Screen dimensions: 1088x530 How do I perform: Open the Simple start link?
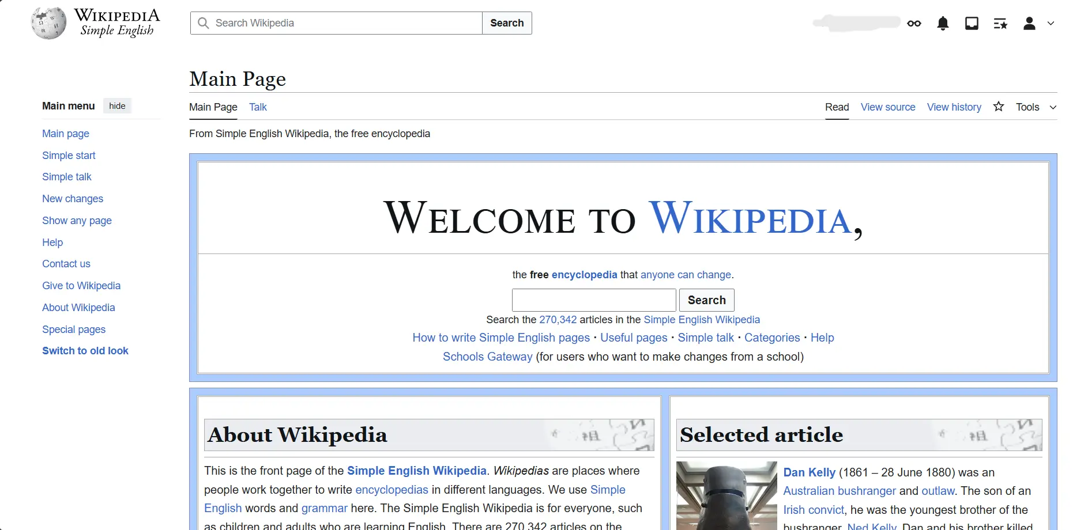tap(69, 156)
